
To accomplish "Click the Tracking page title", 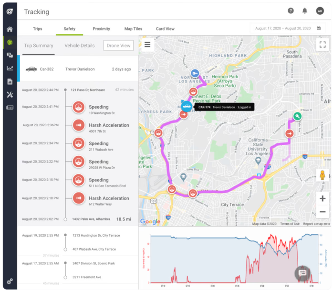I will point(37,12).
